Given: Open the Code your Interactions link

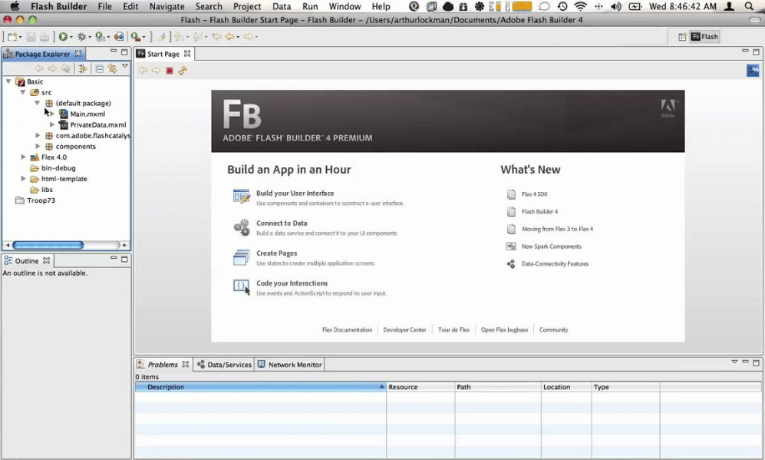Looking at the screenshot, I should click(x=292, y=283).
